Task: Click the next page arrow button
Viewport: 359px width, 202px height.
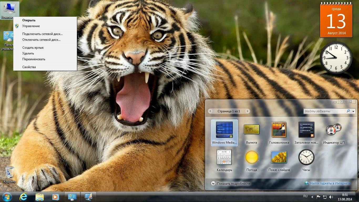Action: 247,111
